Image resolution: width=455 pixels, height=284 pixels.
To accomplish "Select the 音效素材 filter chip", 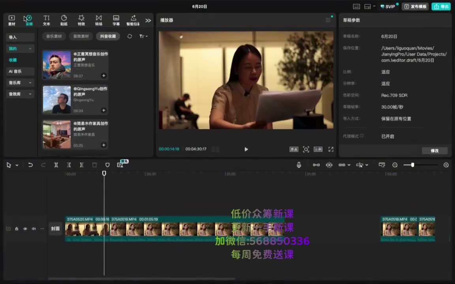I will (81, 36).
